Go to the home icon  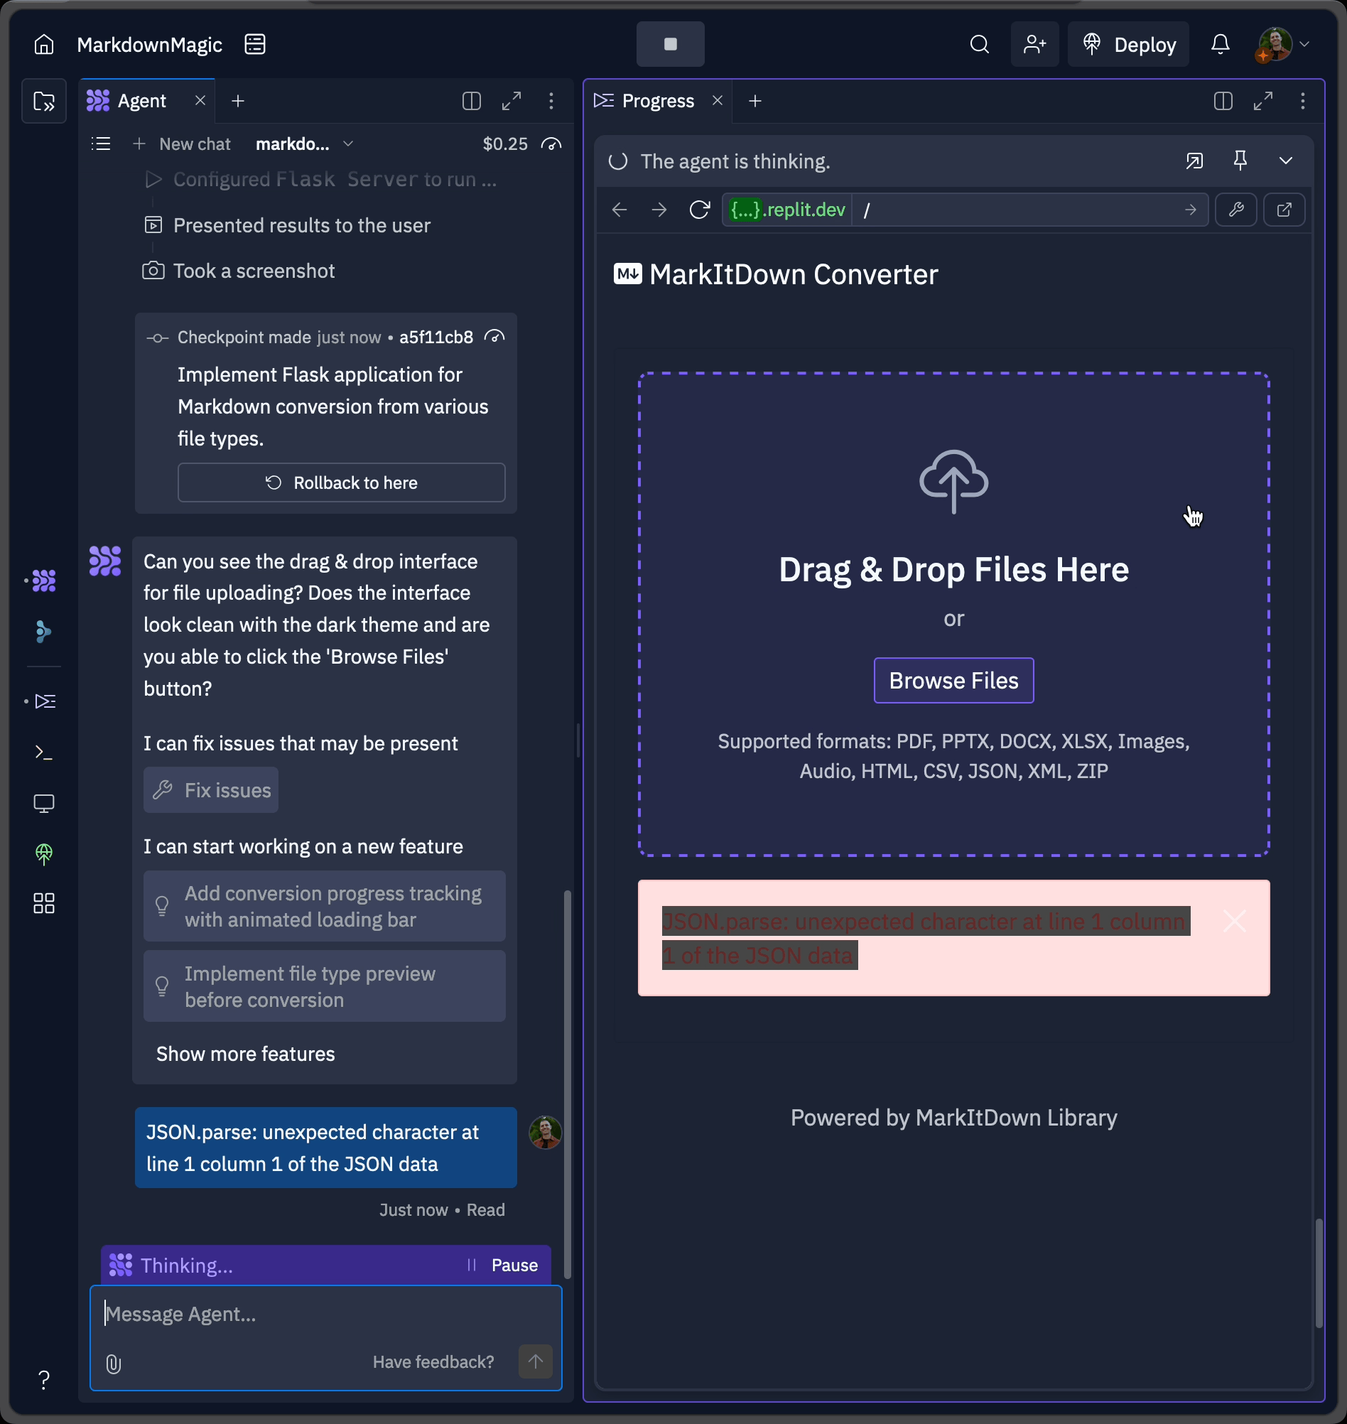coord(44,45)
